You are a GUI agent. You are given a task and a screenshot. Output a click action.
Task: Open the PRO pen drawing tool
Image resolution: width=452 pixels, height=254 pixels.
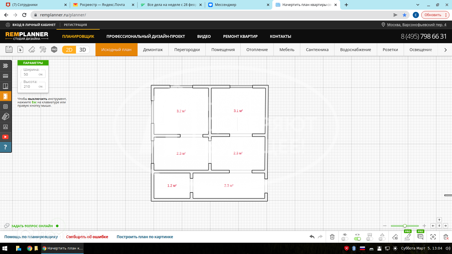coord(407,237)
